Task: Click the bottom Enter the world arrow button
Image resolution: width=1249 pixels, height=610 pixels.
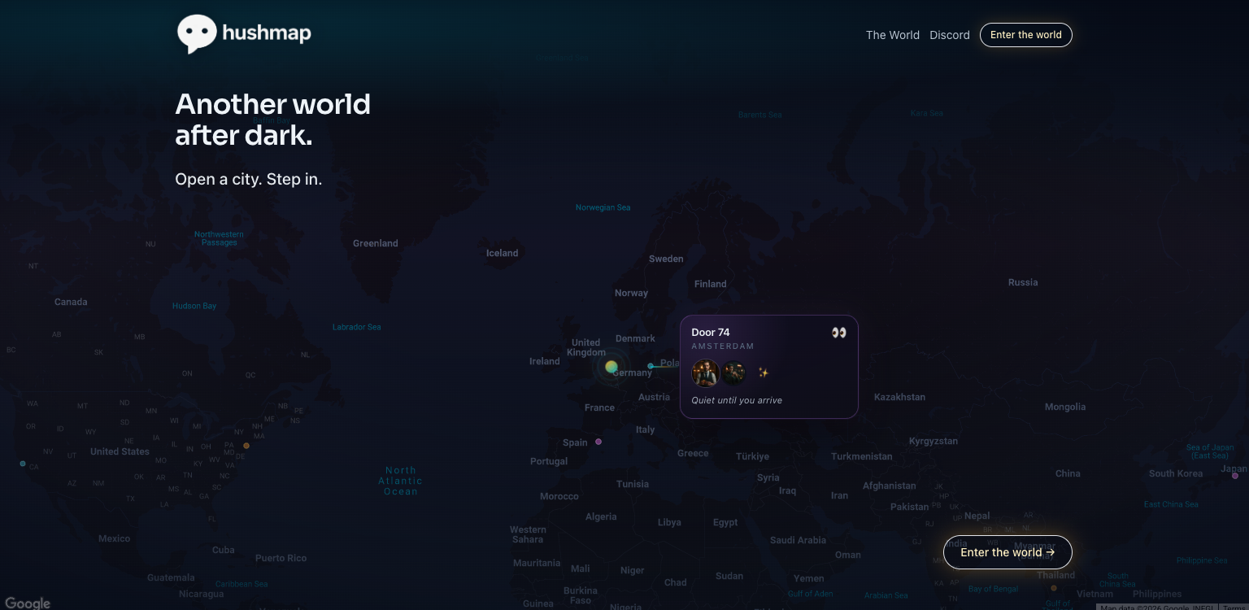Action: pyautogui.click(x=1007, y=552)
